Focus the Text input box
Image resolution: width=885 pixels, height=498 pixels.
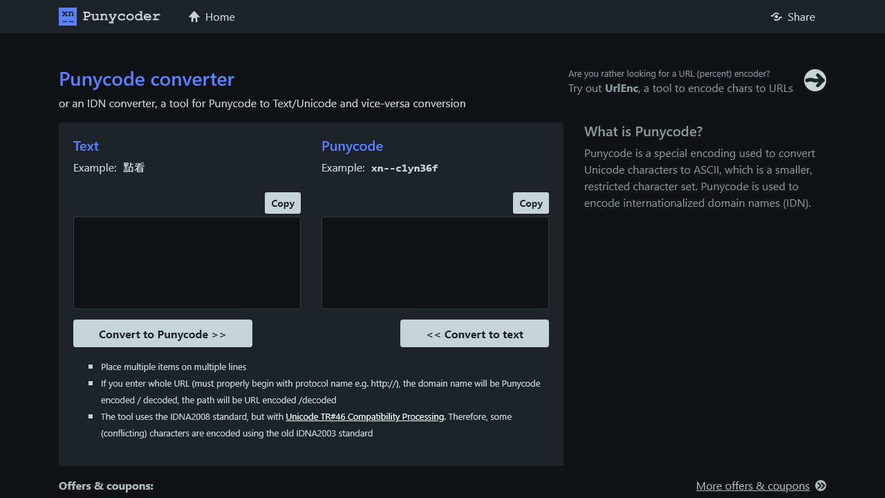[187, 263]
